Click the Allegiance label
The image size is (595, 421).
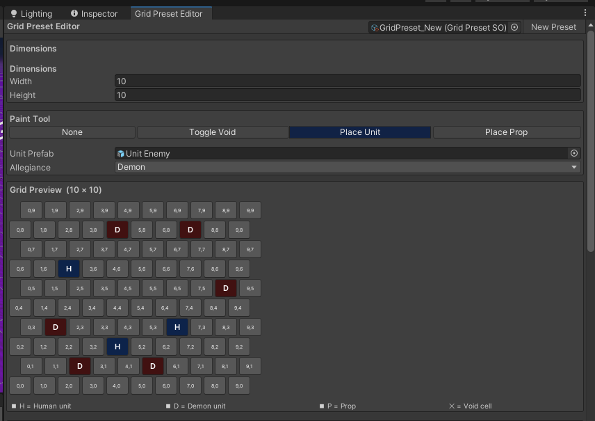pyautogui.click(x=30, y=168)
